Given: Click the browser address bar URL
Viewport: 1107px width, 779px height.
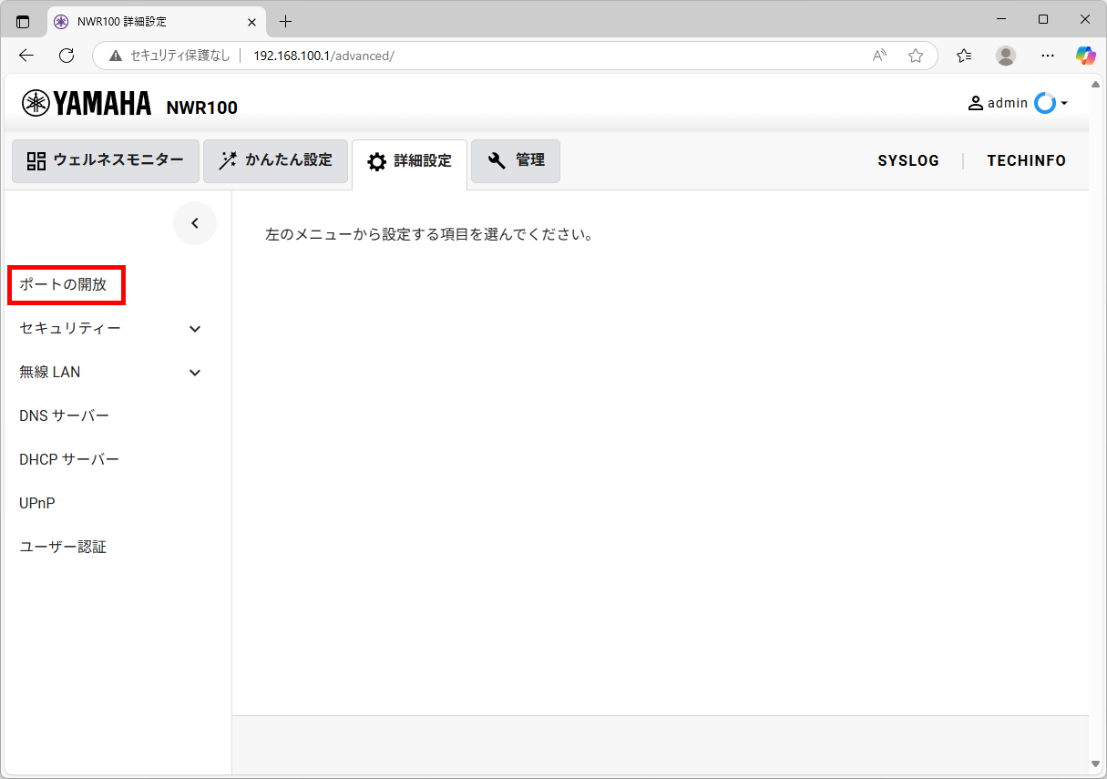Looking at the screenshot, I should tap(323, 56).
